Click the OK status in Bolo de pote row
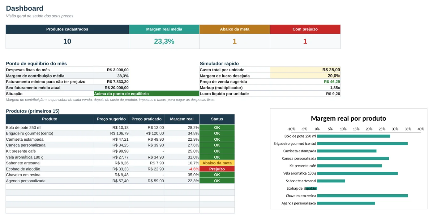 pos(217,127)
